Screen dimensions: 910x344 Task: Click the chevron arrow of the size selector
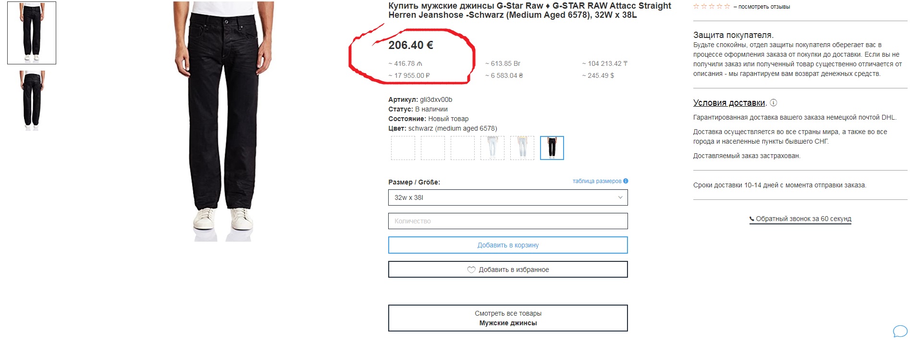620,197
